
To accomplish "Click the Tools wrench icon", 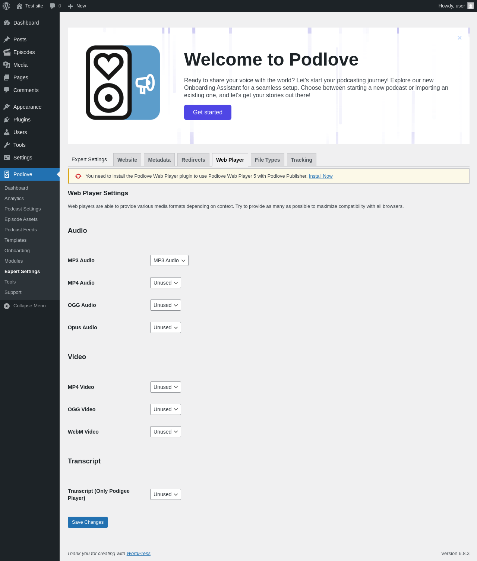I will (x=7, y=145).
